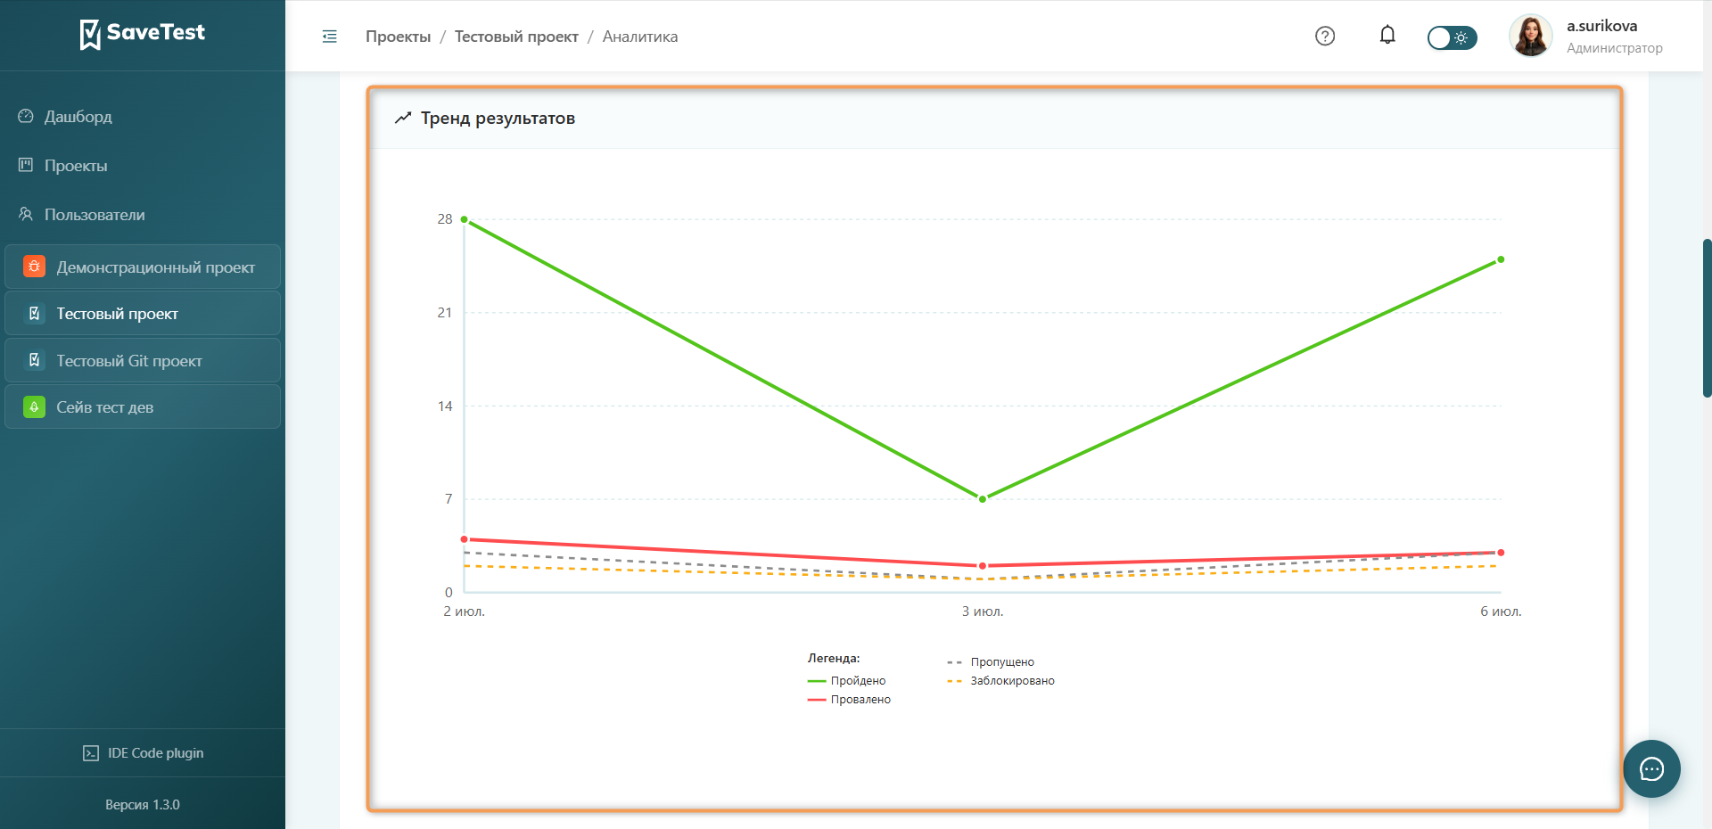This screenshot has height=829, width=1712.
Task: Click the green Сейв тест дев icon
Action: click(x=34, y=406)
